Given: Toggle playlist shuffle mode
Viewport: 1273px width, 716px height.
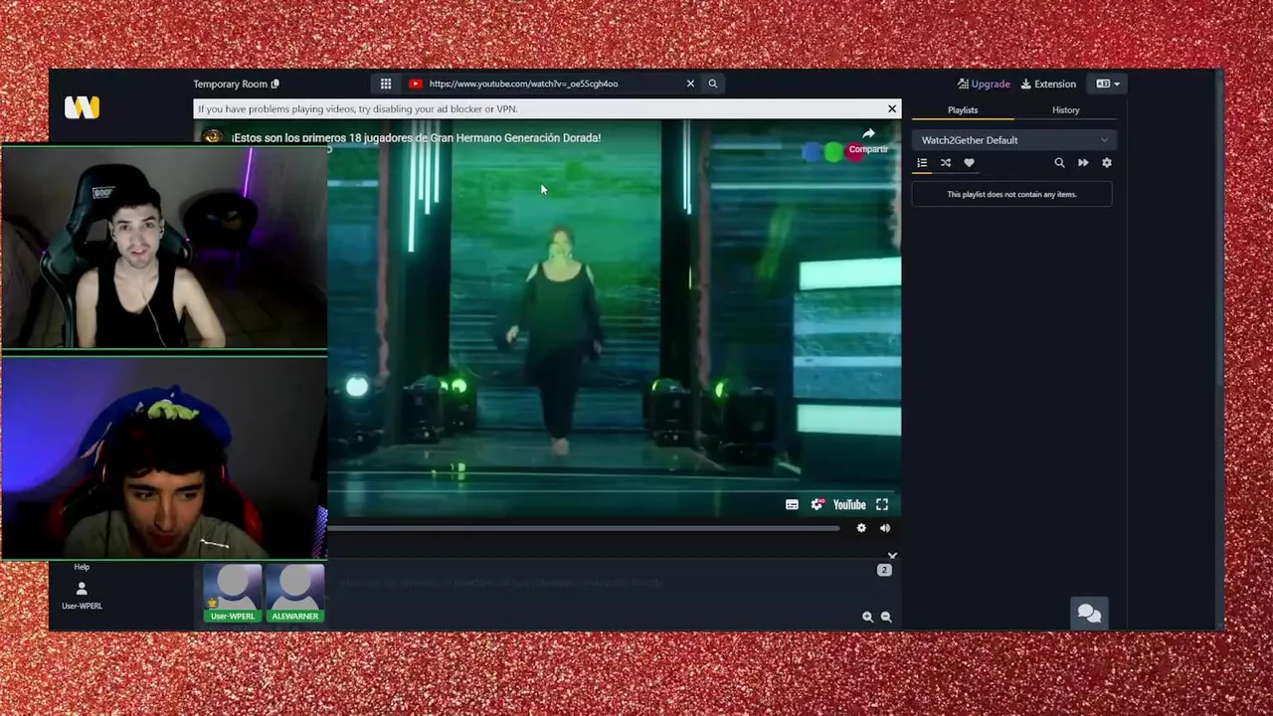Looking at the screenshot, I should point(946,163).
